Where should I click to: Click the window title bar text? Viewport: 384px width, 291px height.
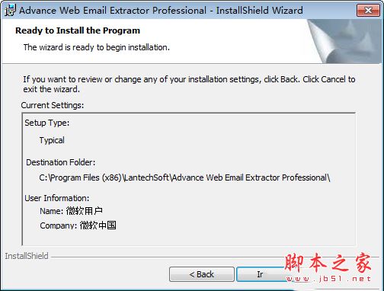click(161, 11)
